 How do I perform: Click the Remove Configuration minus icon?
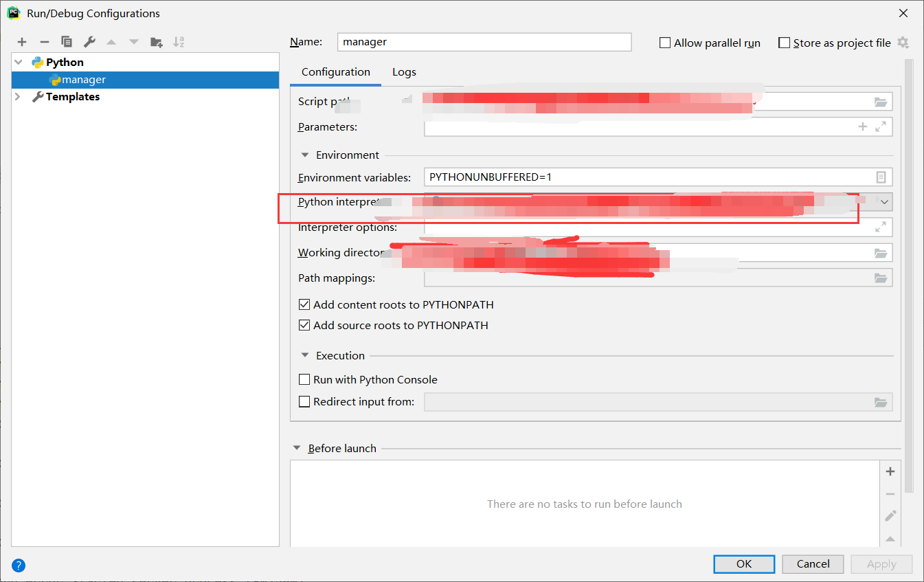(44, 42)
